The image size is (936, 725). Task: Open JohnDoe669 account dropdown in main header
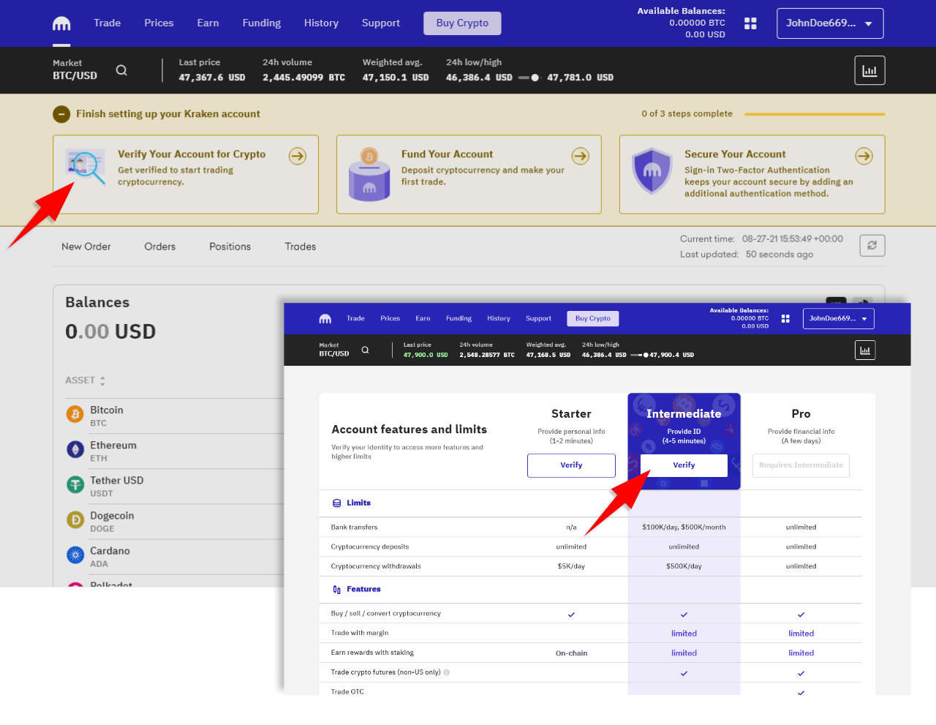(830, 23)
